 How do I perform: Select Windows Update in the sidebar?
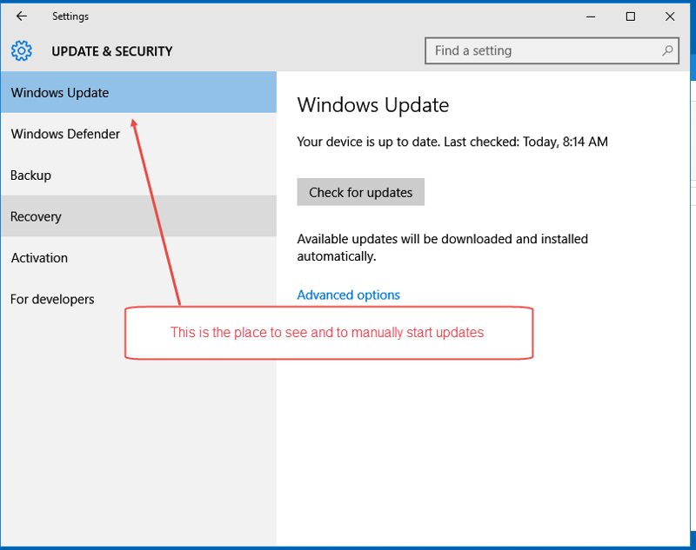point(138,92)
